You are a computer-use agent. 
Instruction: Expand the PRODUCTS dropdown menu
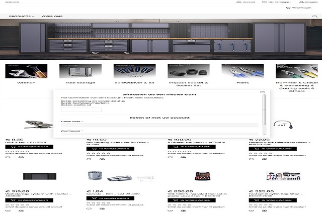pos(22,16)
